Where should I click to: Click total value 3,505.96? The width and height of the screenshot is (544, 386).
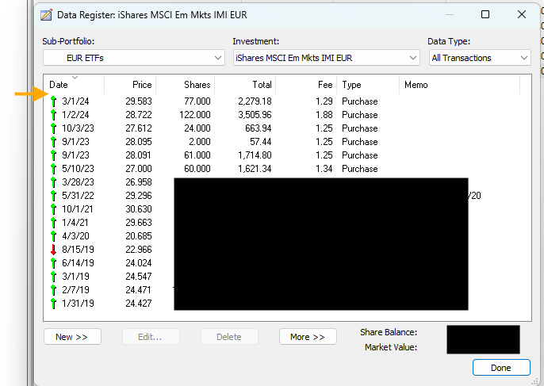[x=255, y=115]
